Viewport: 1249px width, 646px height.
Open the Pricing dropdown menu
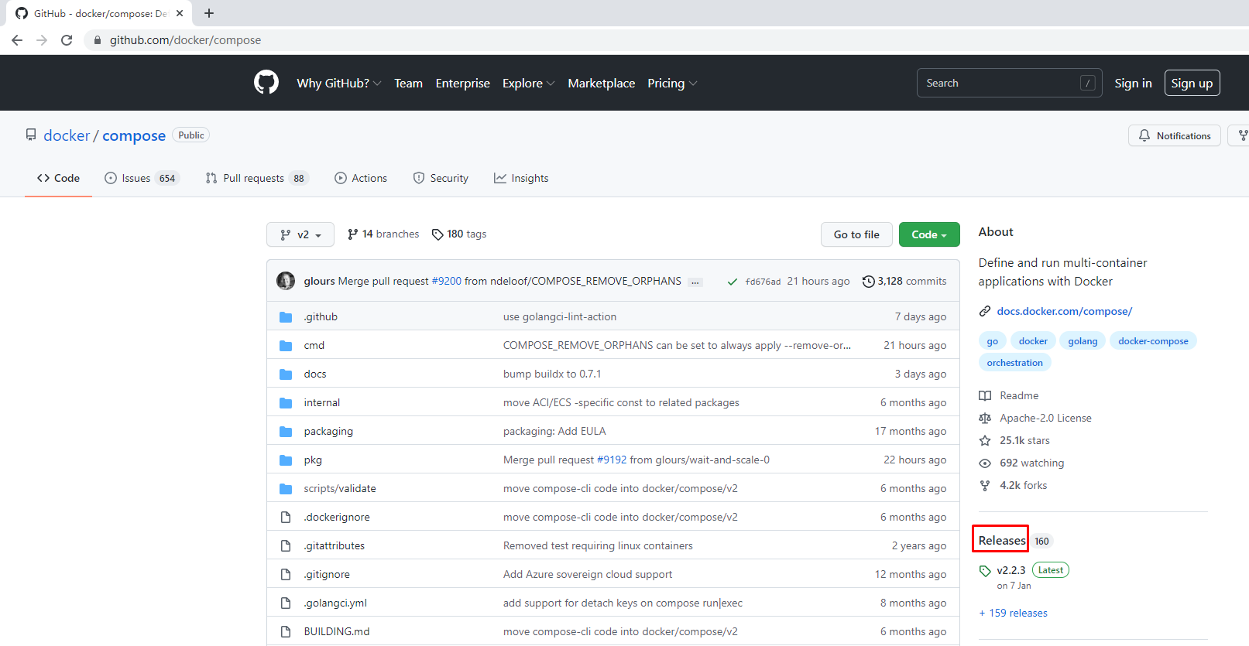671,83
